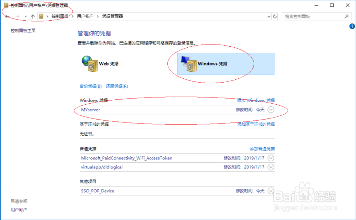The image size is (356, 220).
Task: Click the Credential Manager icon in address bar
Action: pyautogui.click(x=41, y=16)
